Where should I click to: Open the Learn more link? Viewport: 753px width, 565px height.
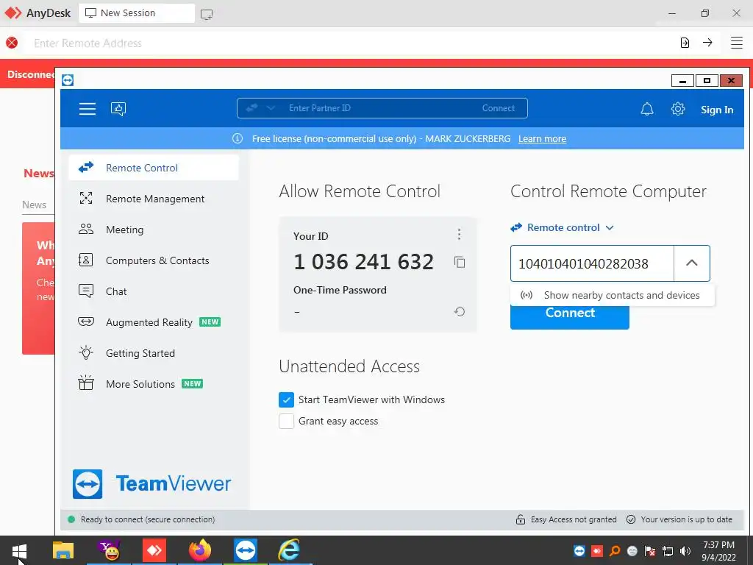(542, 139)
